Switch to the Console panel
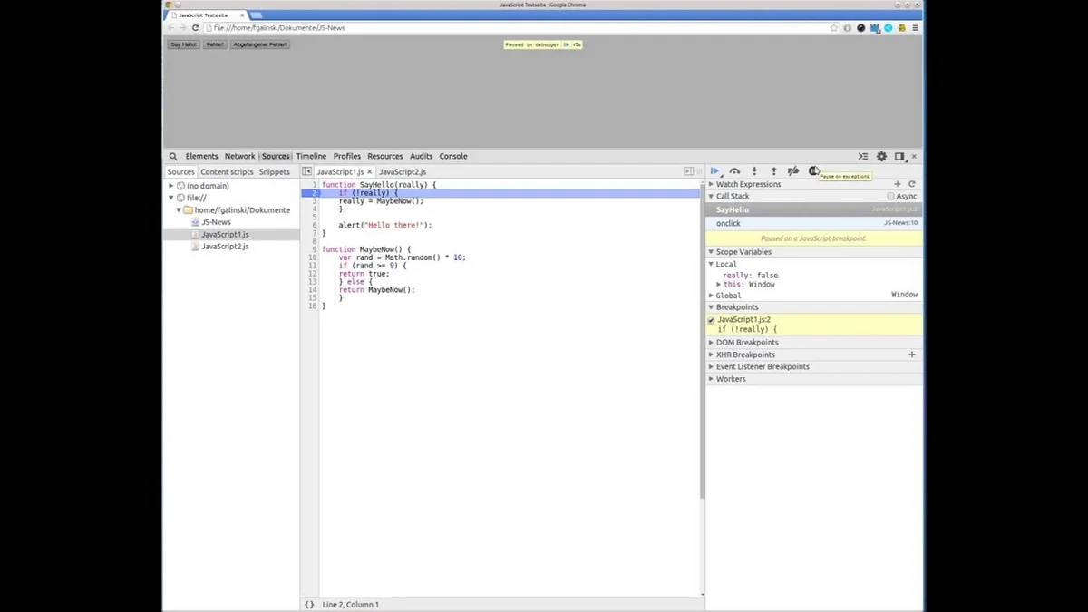Viewport: 1088px width, 612px height. point(452,156)
